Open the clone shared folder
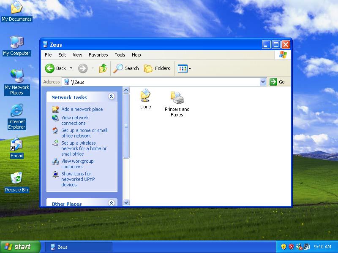 145,99
